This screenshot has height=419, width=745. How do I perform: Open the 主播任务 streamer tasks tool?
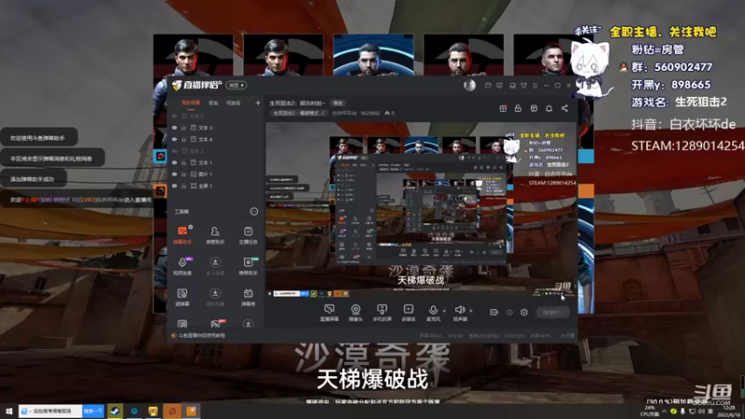pyautogui.click(x=248, y=236)
